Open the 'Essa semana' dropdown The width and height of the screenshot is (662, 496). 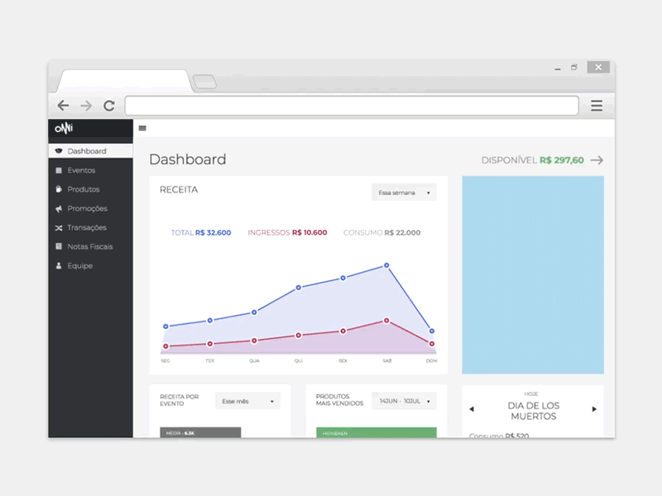click(404, 192)
